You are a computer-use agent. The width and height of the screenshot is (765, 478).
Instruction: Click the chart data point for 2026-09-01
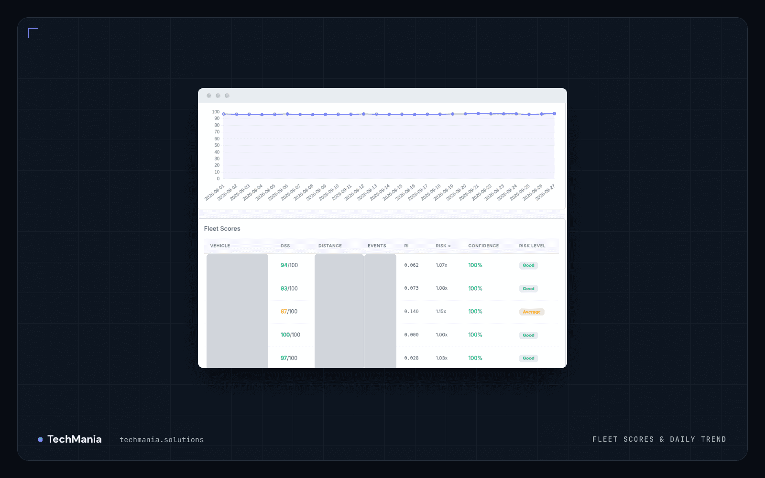(224, 114)
